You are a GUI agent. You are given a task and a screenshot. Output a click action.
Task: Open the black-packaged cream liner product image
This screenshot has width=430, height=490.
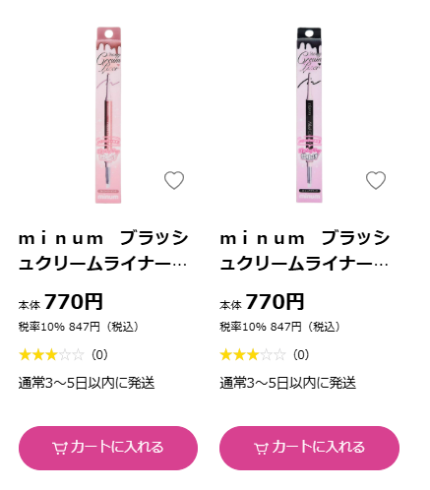coord(309,115)
